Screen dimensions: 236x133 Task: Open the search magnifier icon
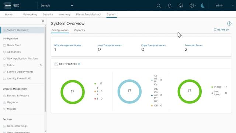coord(159,6)
